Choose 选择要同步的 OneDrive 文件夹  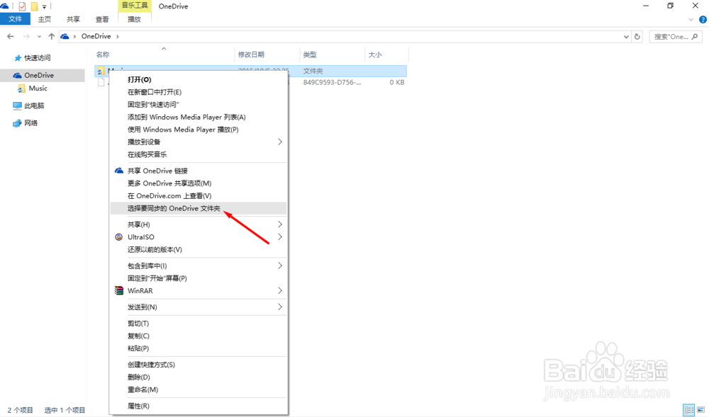(x=198, y=208)
